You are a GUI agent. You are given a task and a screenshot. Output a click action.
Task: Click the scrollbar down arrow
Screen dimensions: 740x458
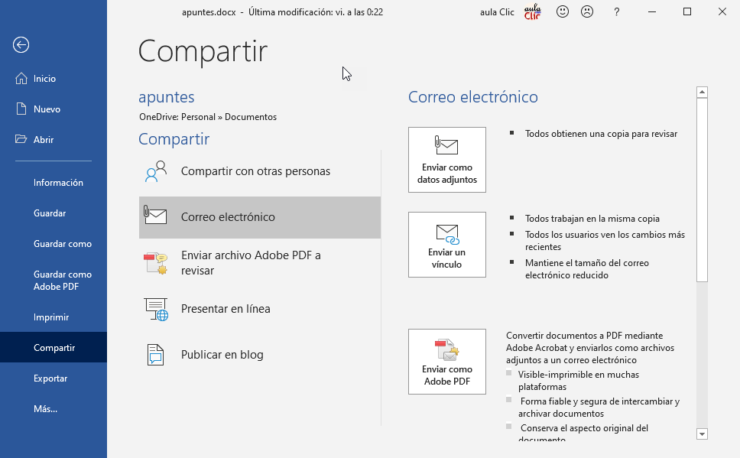(702, 434)
